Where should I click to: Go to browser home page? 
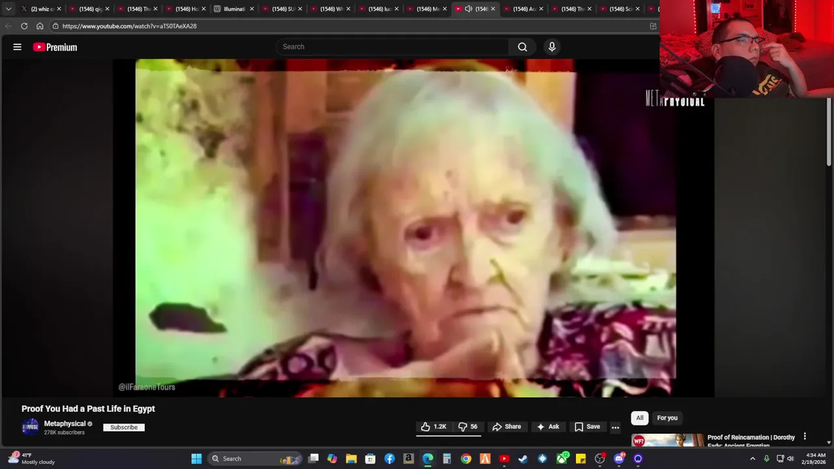click(x=40, y=26)
